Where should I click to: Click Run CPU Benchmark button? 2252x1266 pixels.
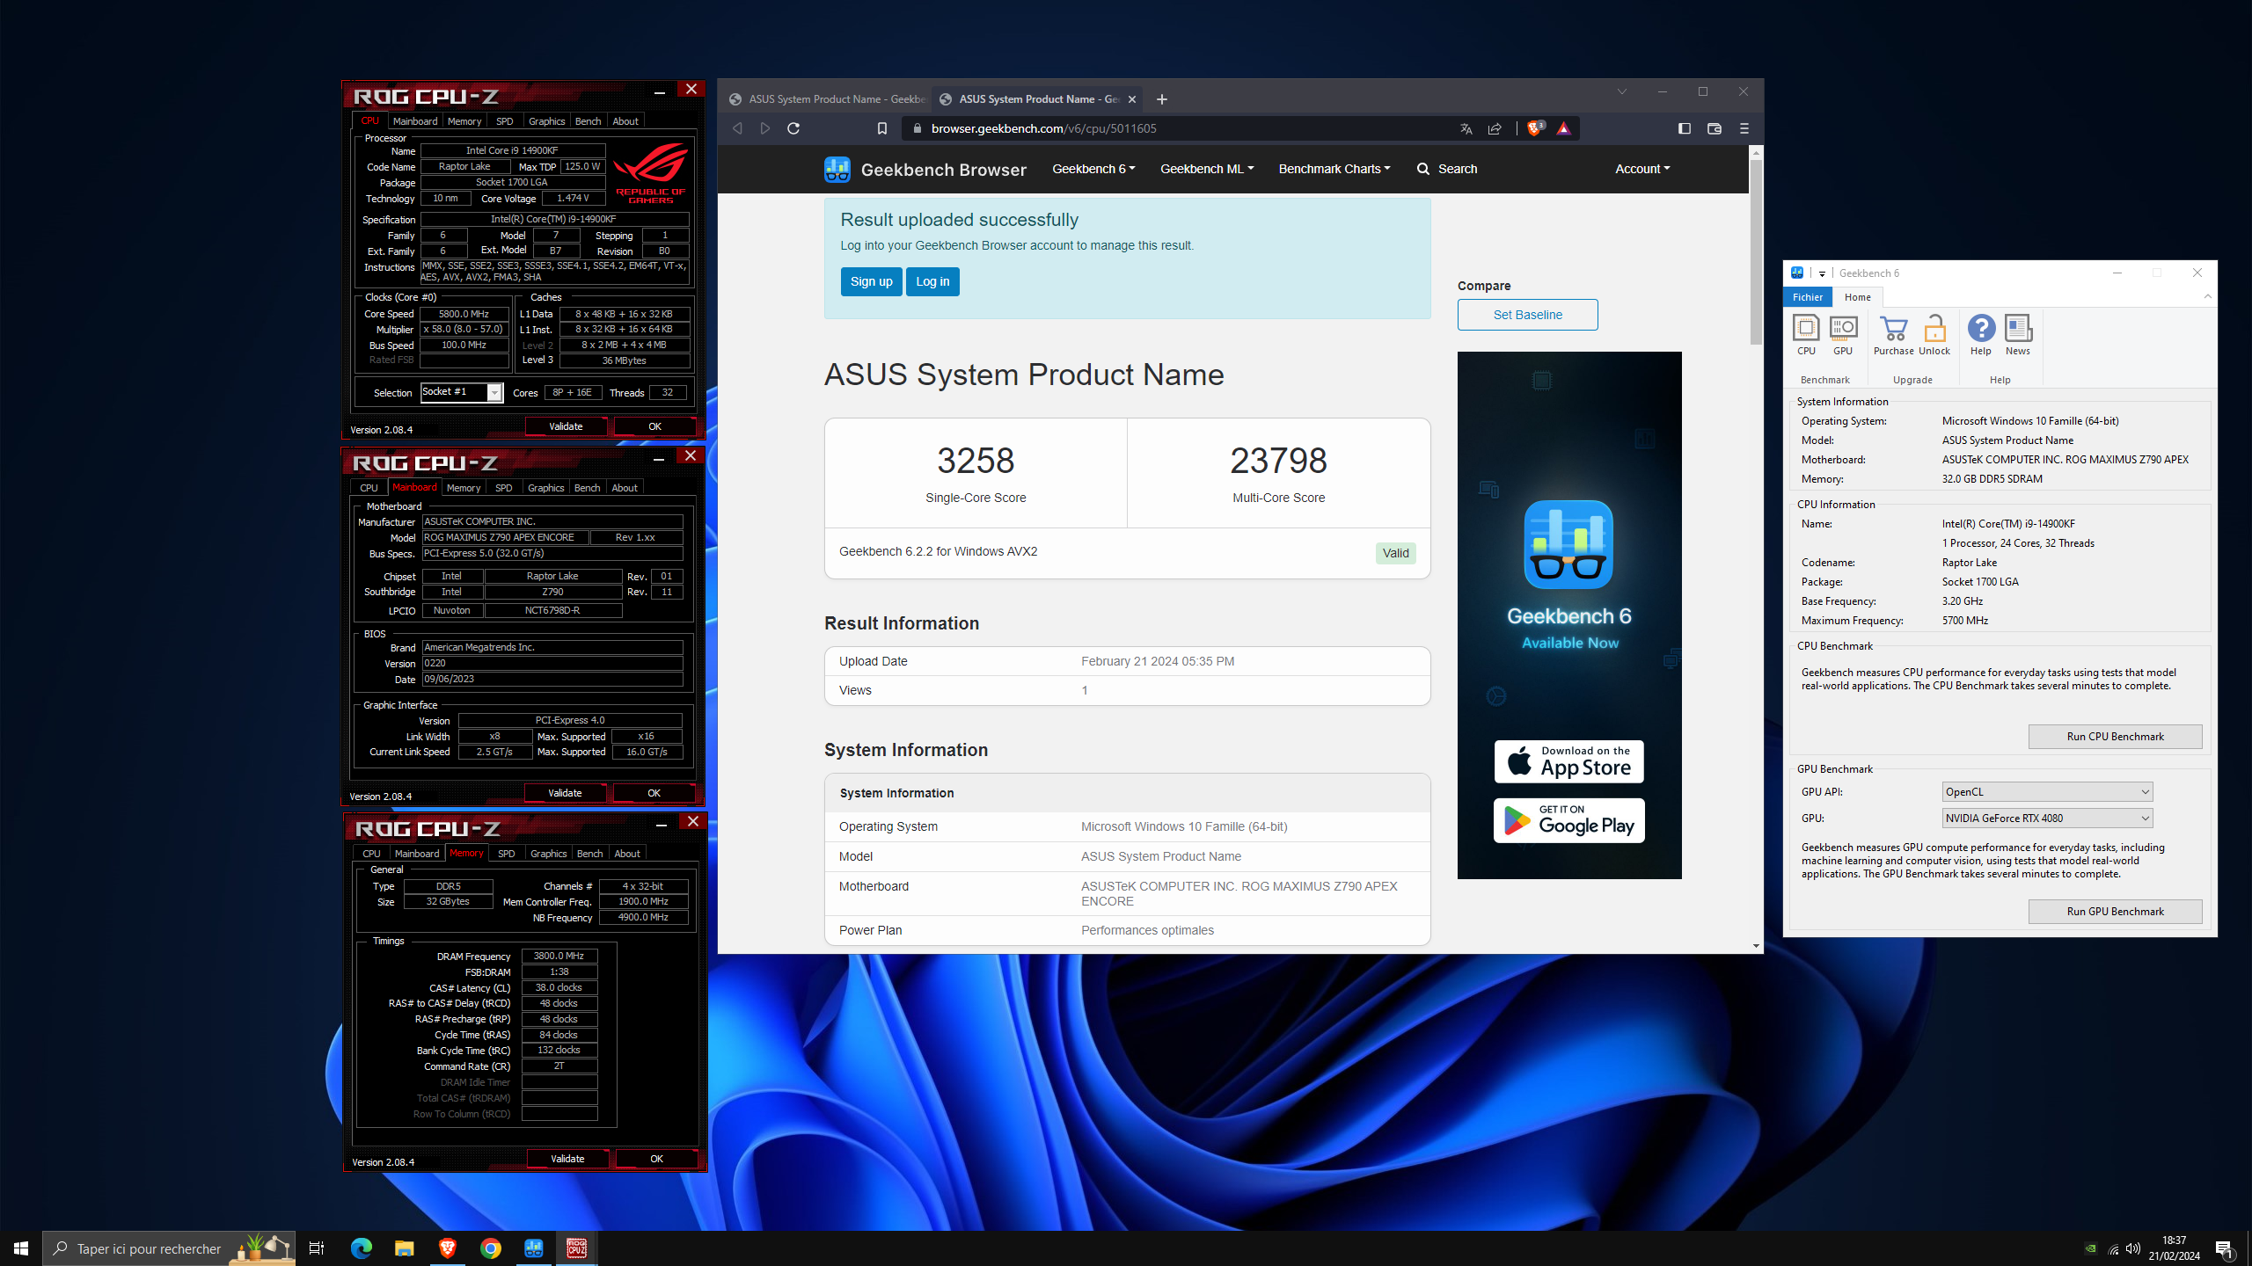point(2115,737)
